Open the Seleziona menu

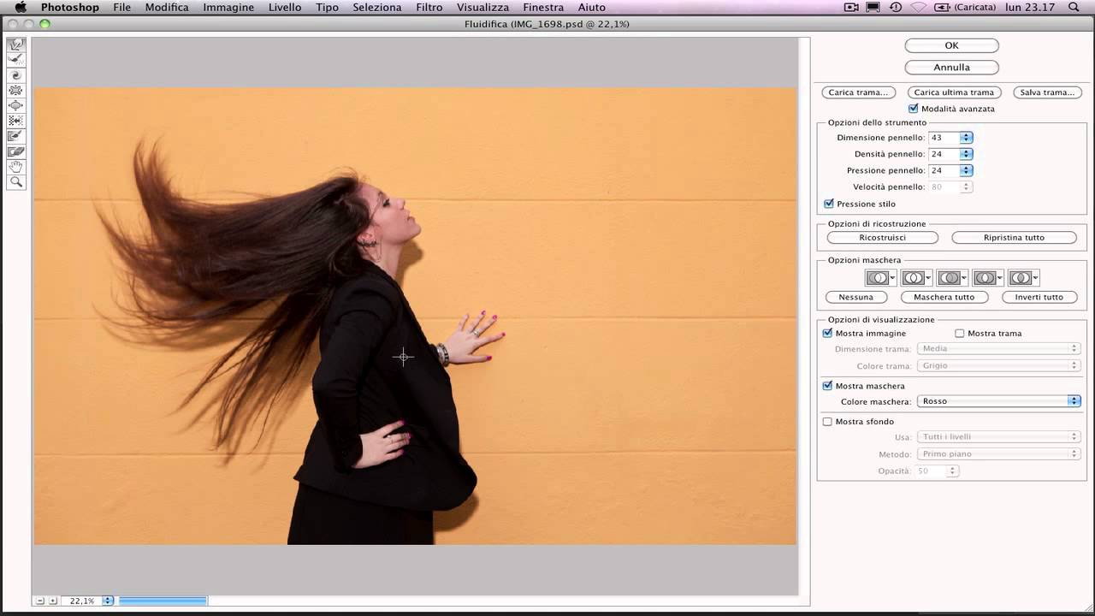click(x=377, y=7)
